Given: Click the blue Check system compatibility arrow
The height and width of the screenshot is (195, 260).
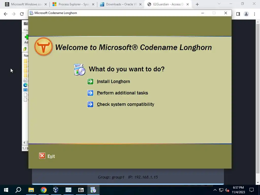Looking at the screenshot, I should click(x=90, y=104).
